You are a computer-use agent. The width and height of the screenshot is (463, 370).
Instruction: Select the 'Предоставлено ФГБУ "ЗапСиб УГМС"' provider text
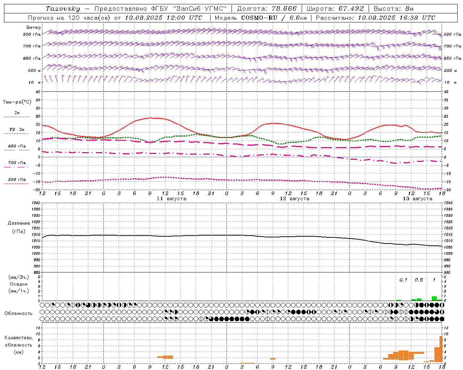coord(161,9)
